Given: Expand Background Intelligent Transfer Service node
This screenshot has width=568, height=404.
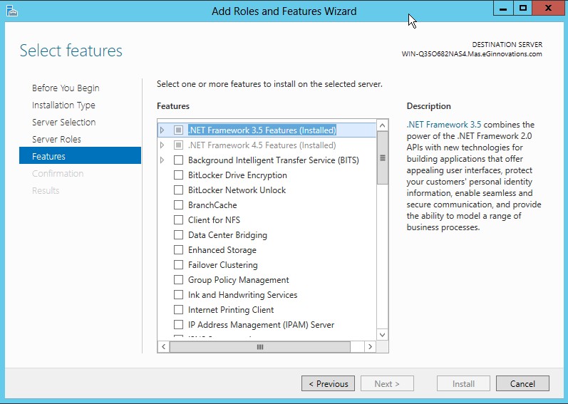Looking at the screenshot, I should [x=162, y=160].
